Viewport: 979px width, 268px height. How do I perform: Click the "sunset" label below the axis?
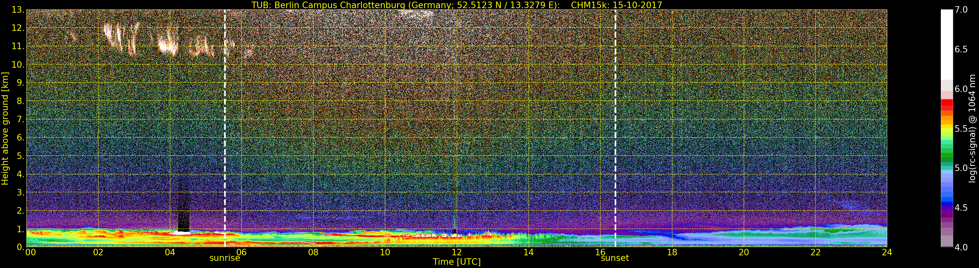(x=615, y=258)
